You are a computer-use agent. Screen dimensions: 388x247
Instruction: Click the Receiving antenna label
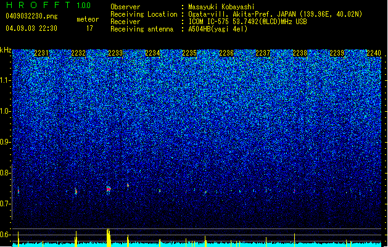click(x=142, y=29)
